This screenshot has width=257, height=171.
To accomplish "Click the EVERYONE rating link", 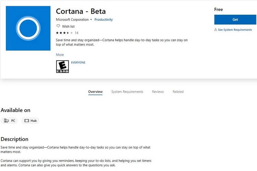I will pyautogui.click(x=78, y=63).
